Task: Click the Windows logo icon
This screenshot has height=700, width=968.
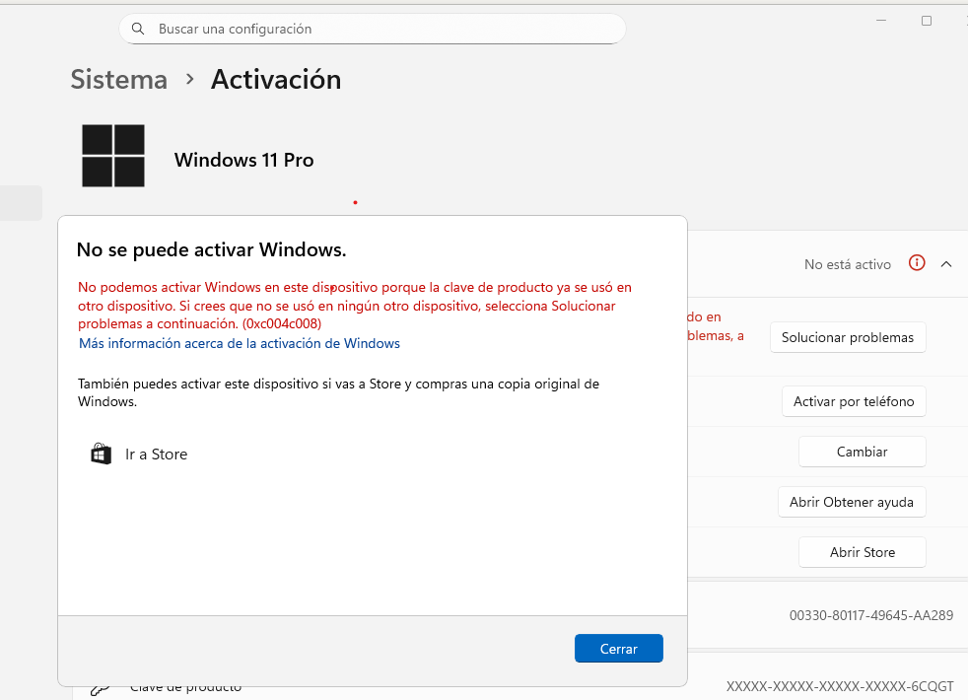Action: (x=113, y=156)
